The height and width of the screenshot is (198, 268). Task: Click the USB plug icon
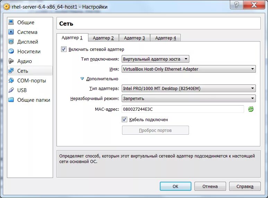tap(11, 90)
